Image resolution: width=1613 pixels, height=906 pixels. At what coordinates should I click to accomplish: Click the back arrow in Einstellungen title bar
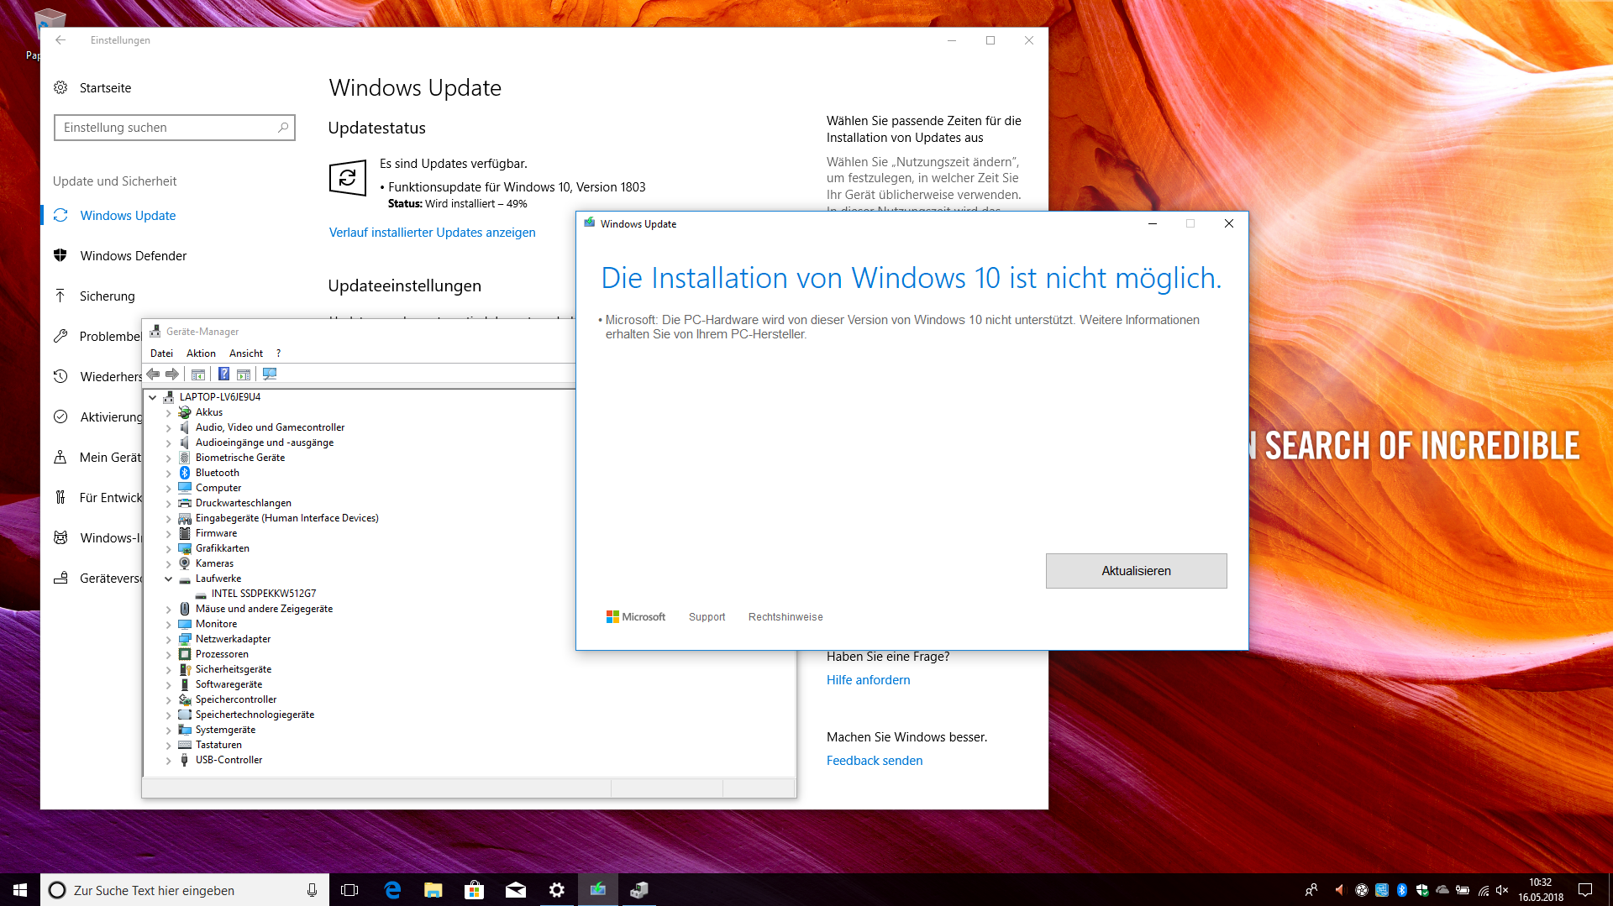point(60,40)
